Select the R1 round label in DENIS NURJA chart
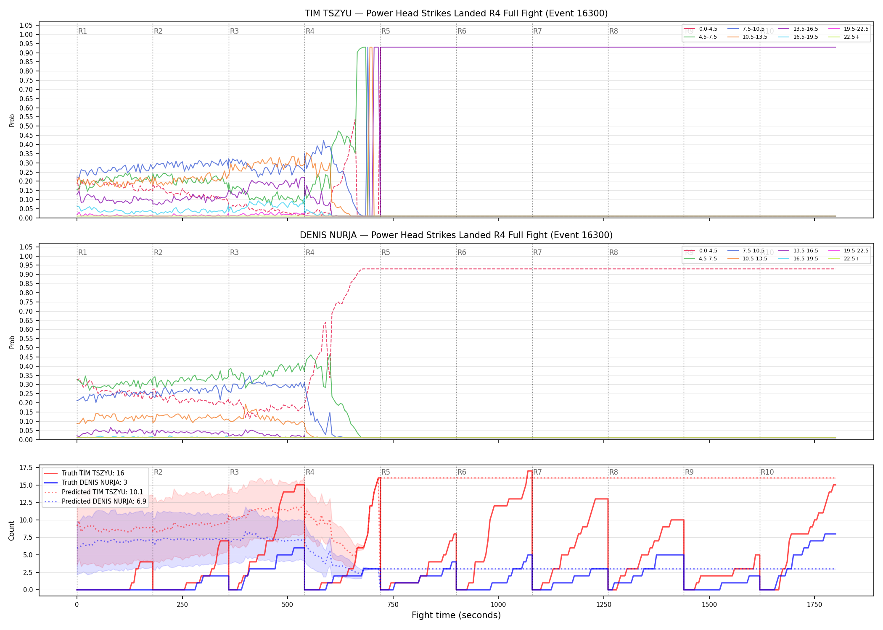Screen dimensions: 883x630 click(x=82, y=252)
